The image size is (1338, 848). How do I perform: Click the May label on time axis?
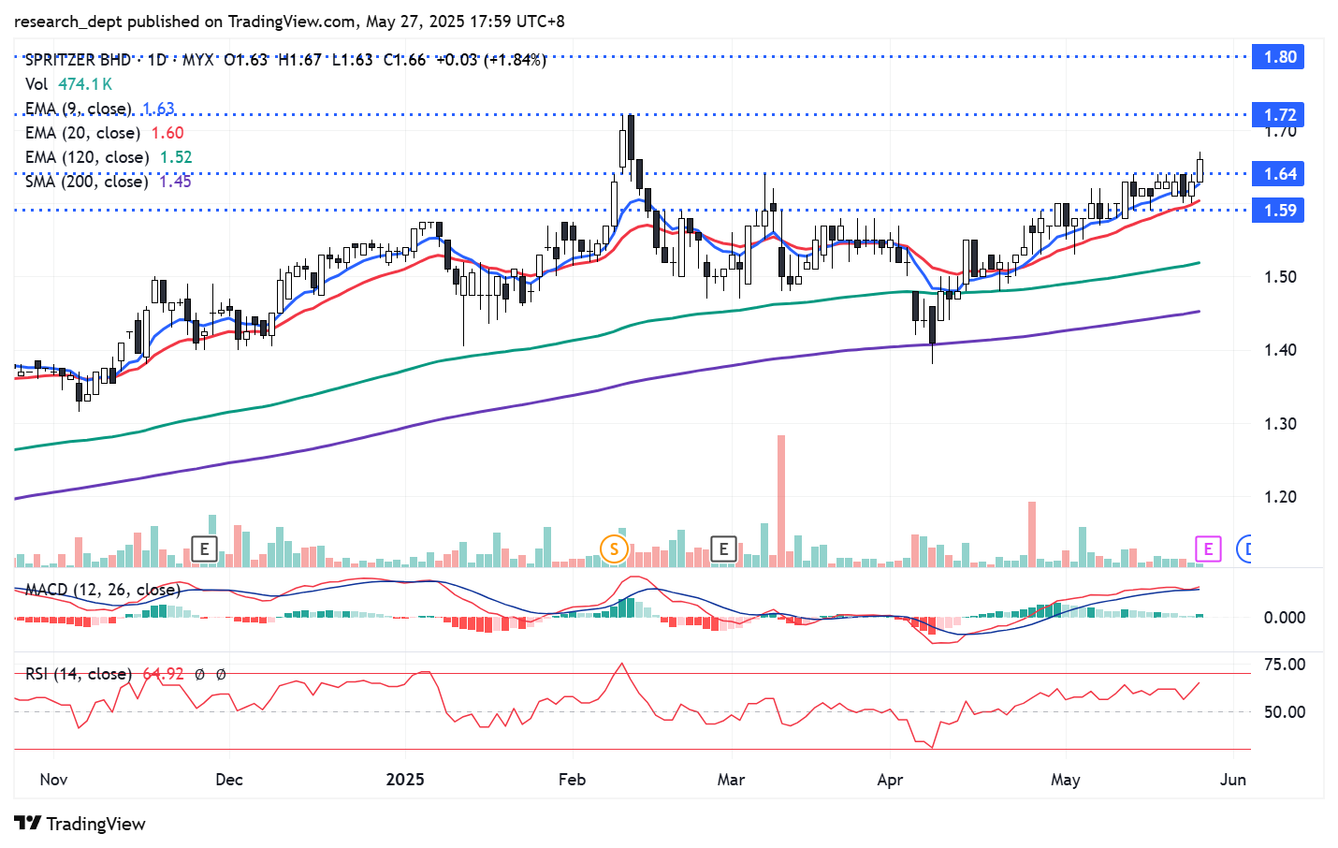coord(1066,780)
